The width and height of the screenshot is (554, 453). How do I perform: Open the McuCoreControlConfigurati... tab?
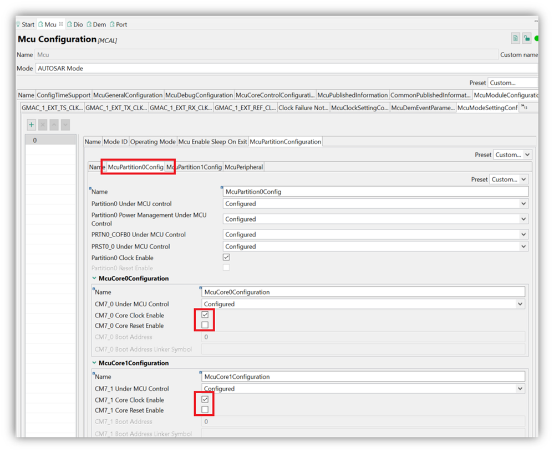(275, 95)
